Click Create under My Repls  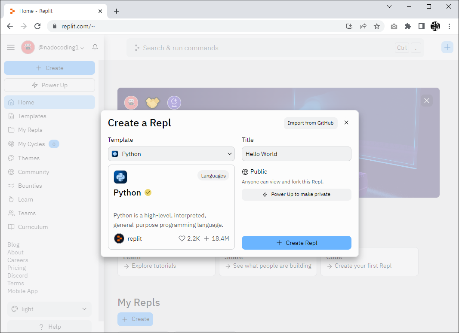[135, 319]
